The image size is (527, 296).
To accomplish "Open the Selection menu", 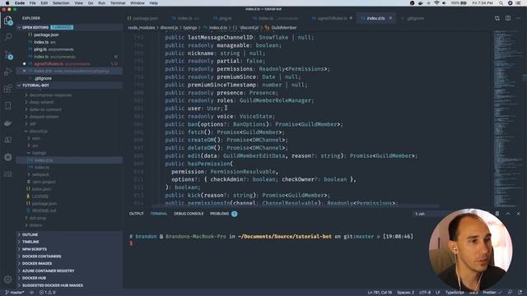I will coord(60,3).
